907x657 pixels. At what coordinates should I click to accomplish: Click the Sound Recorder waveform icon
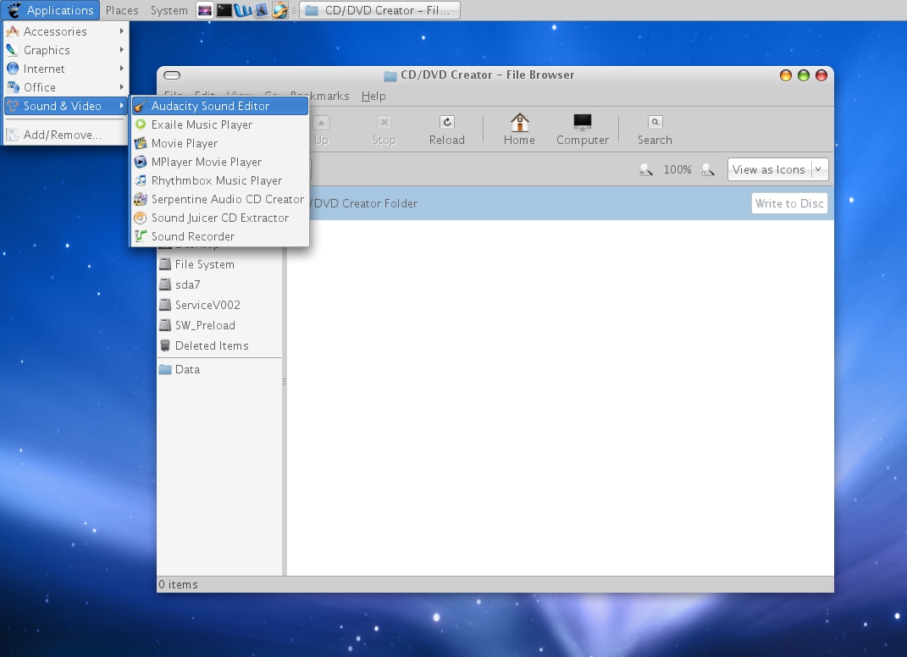141,236
